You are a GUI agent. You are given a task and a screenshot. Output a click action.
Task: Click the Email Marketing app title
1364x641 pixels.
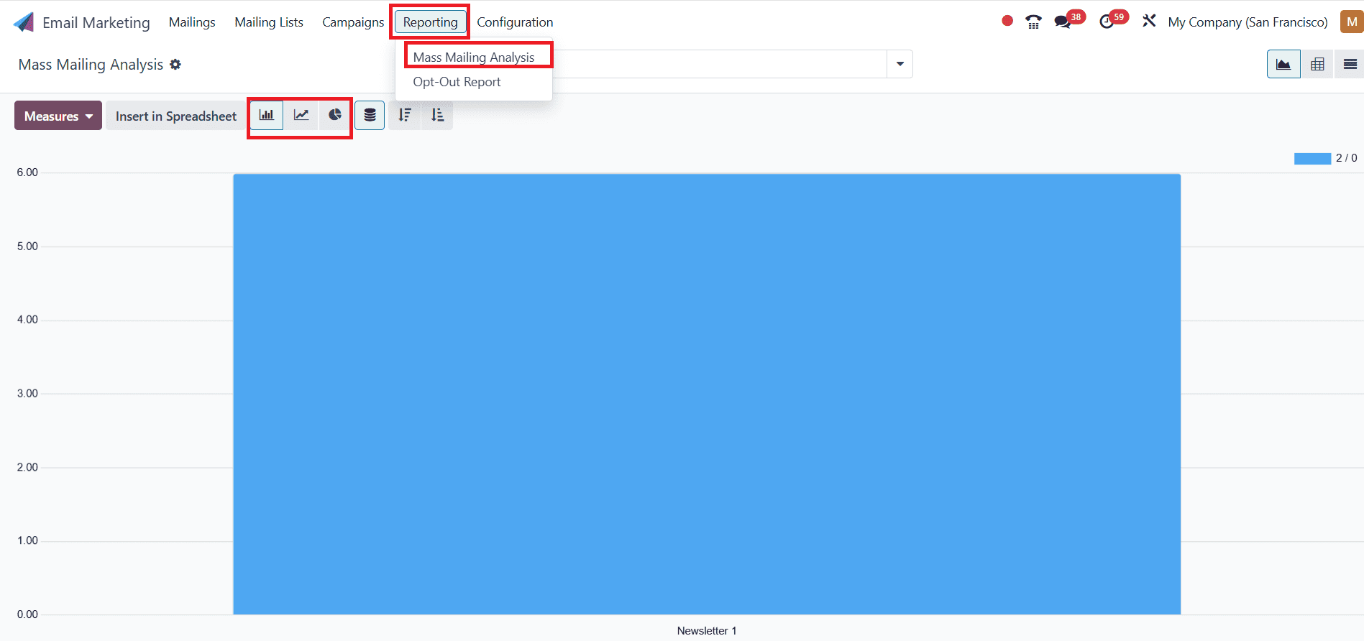tap(96, 23)
